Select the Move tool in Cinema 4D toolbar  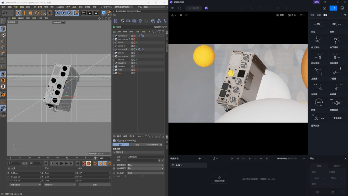pyautogui.click(x=25, y=13)
